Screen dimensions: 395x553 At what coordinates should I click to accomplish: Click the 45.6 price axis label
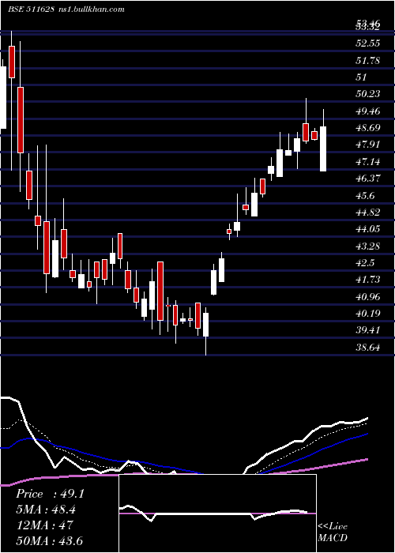click(365, 195)
